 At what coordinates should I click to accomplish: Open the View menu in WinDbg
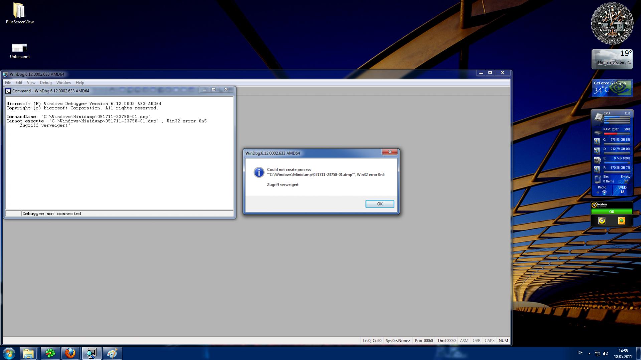(31, 83)
